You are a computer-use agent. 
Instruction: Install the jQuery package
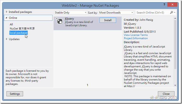pyautogui.click(x=108, y=20)
